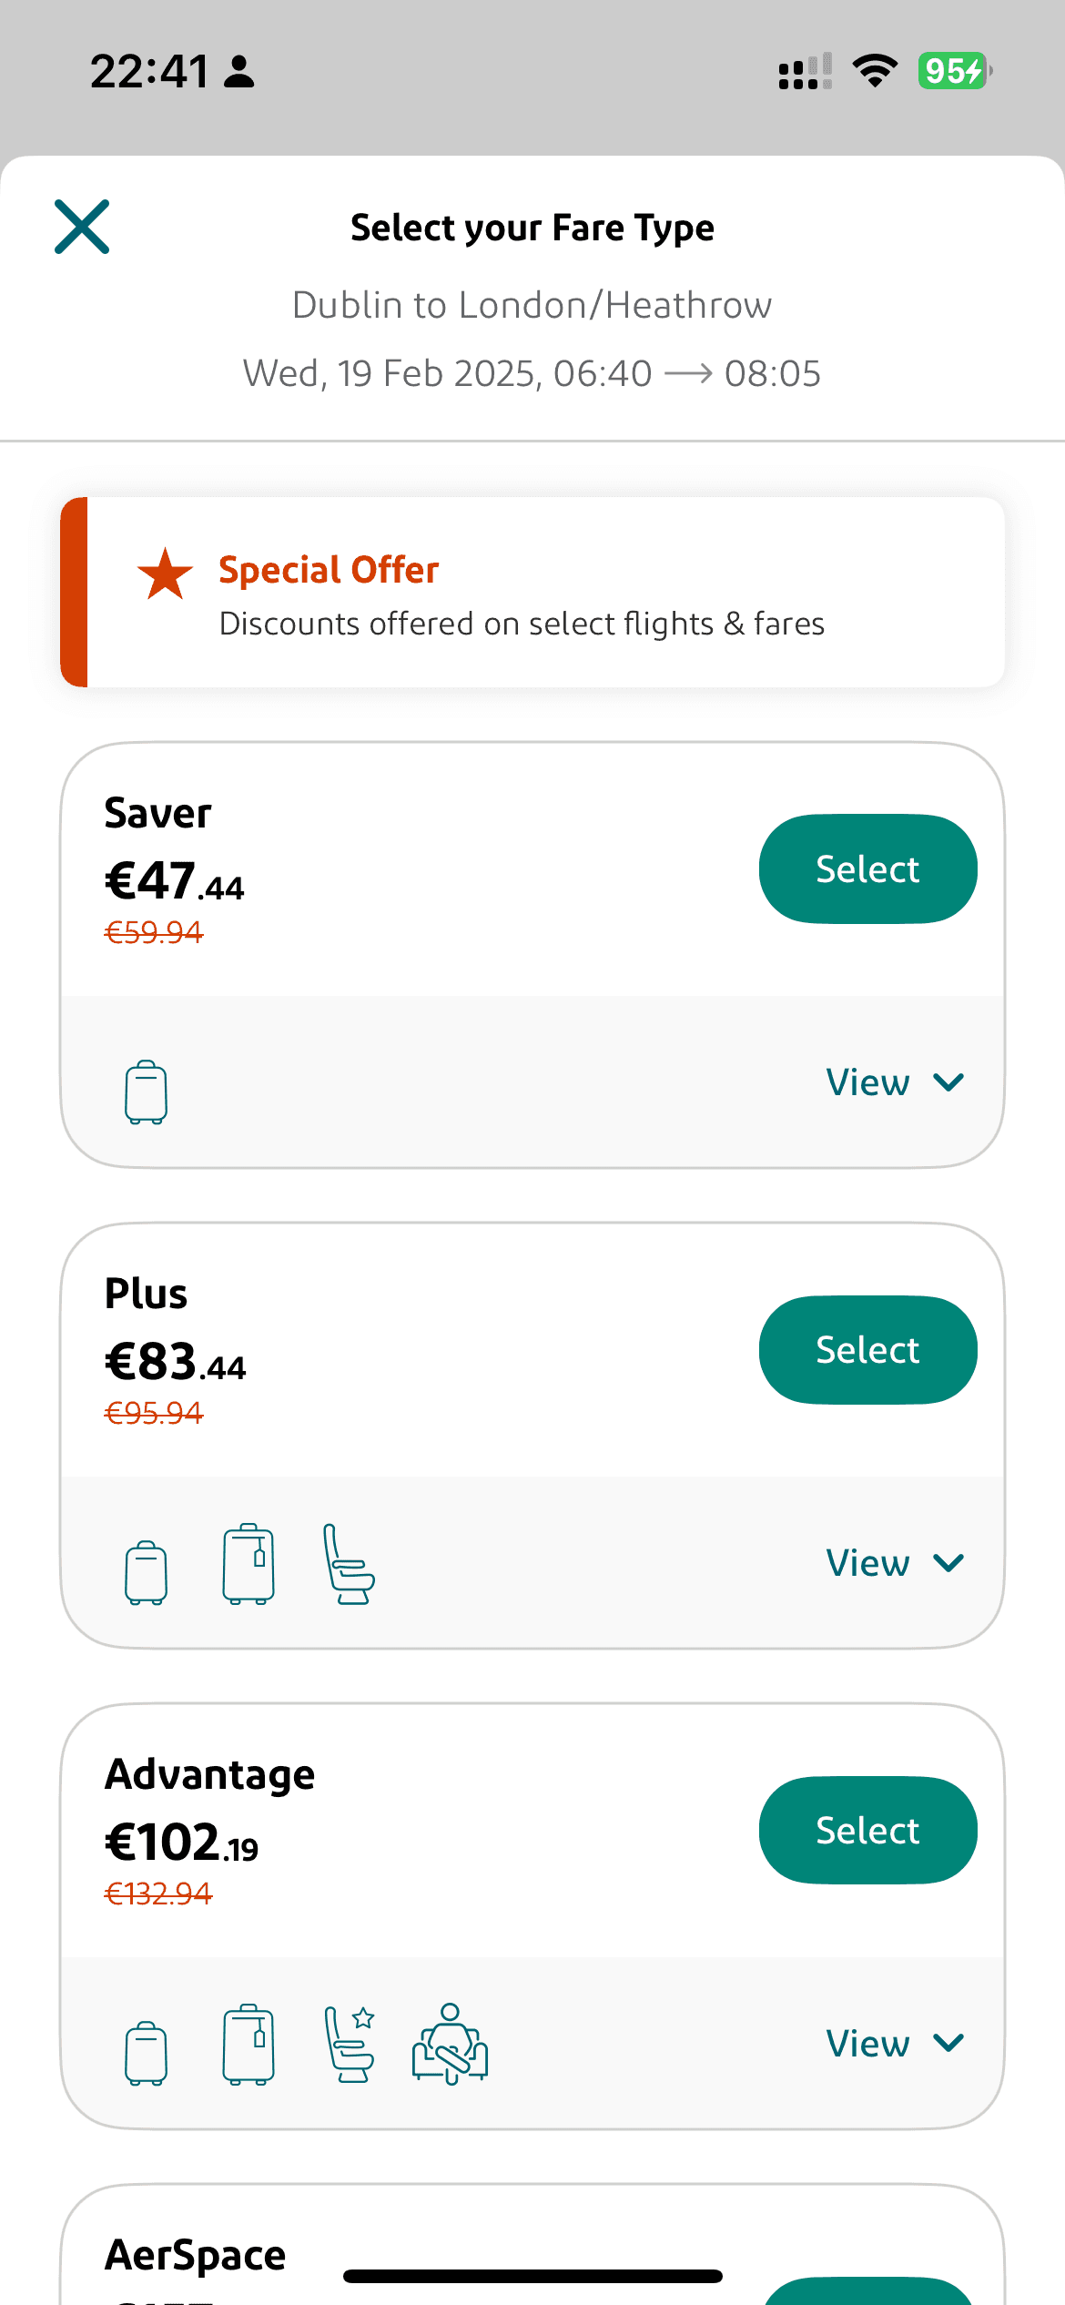Image resolution: width=1065 pixels, height=2305 pixels.
Task: Close the fare type selection sheet
Action: coord(82,227)
